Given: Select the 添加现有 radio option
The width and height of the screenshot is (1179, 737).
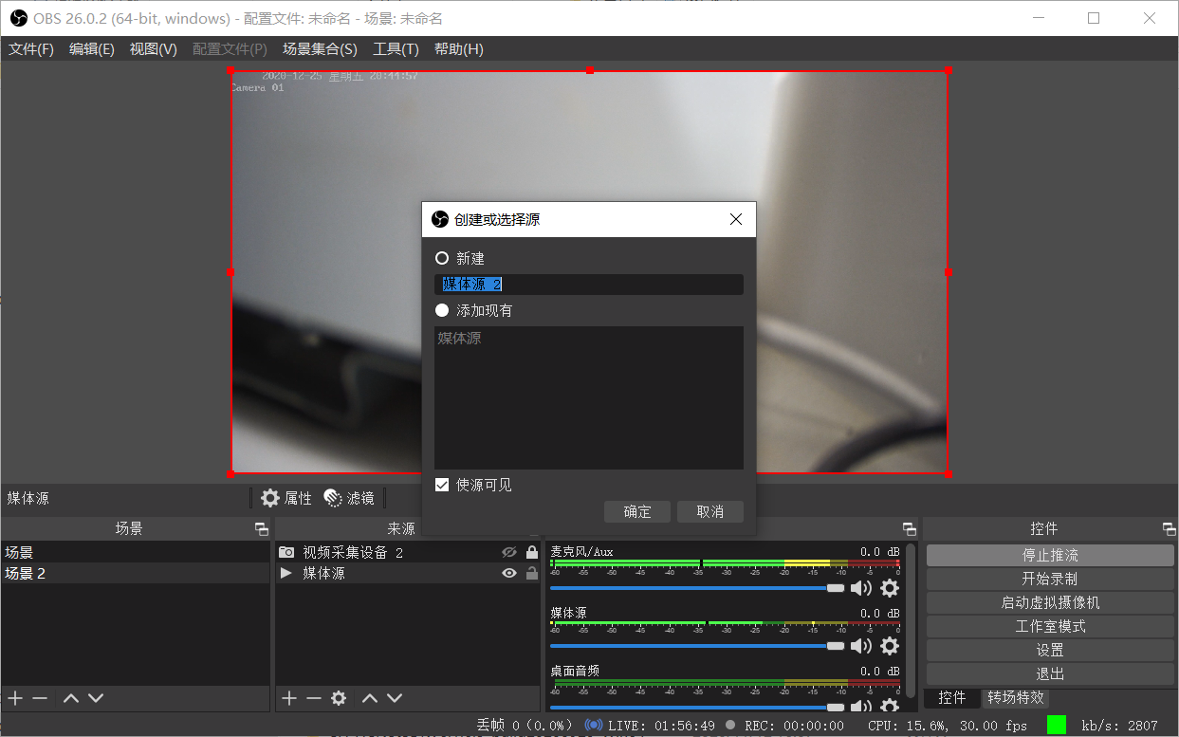Looking at the screenshot, I should [442, 310].
